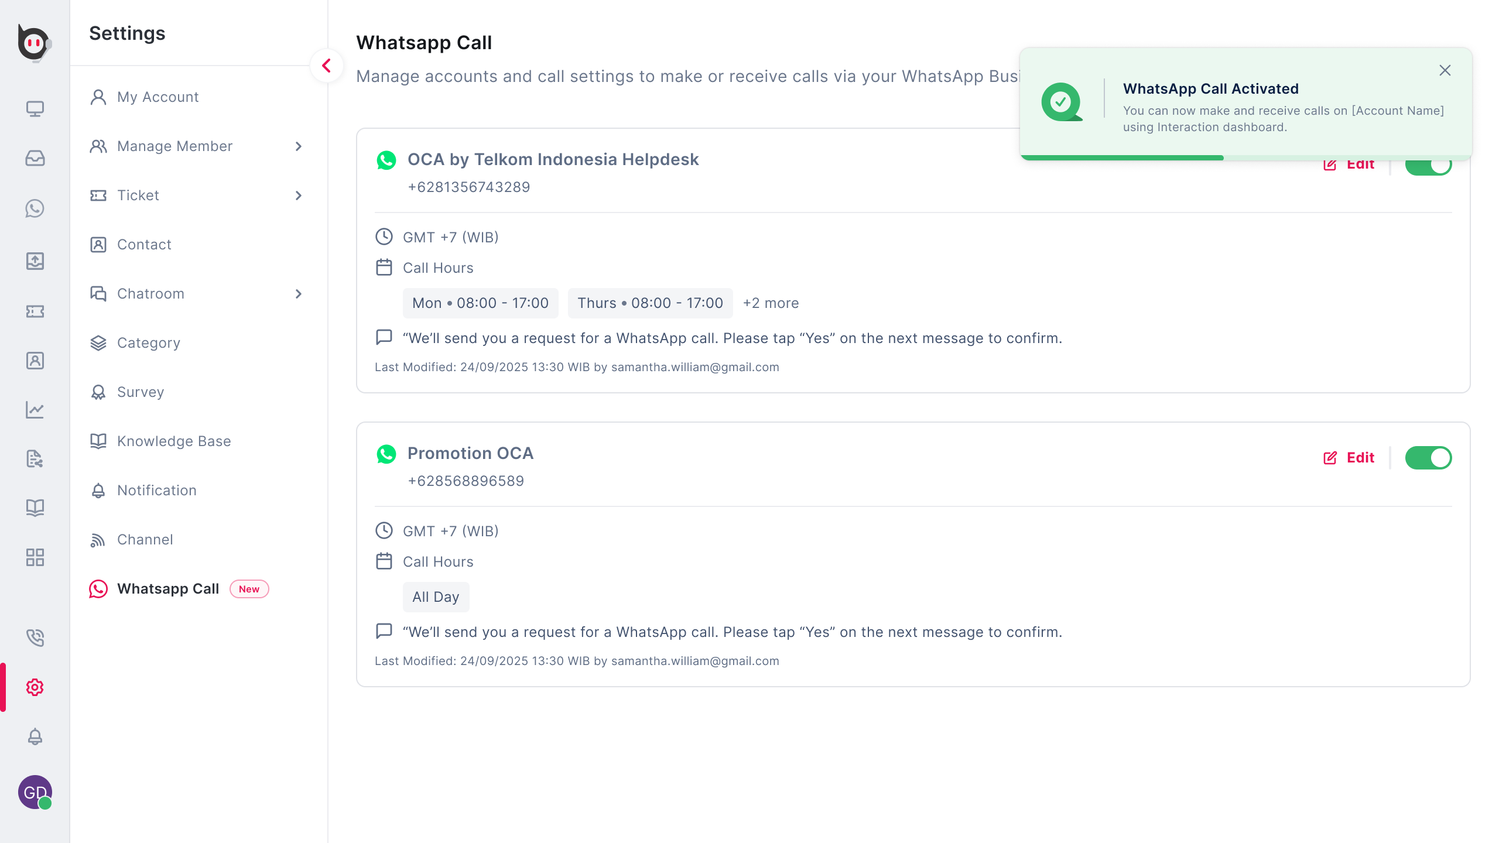This screenshot has height=843, width=1499.
Task: Open the analytics chart icon in rail
Action: 35,410
